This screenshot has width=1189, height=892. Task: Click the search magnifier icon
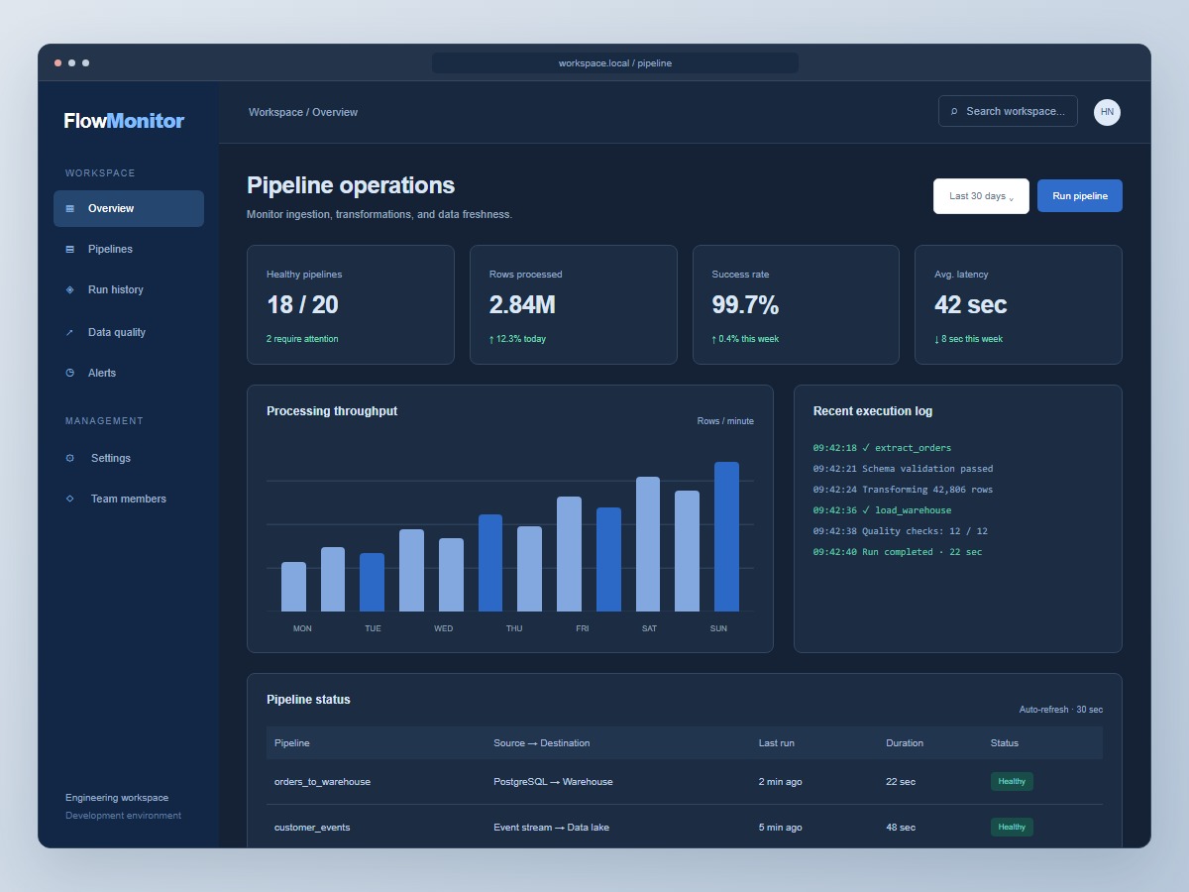pyautogui.click(x=954, y=112)
